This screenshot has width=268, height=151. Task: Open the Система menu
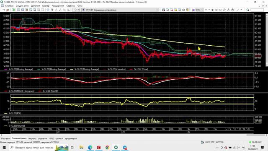click(9, 6)
